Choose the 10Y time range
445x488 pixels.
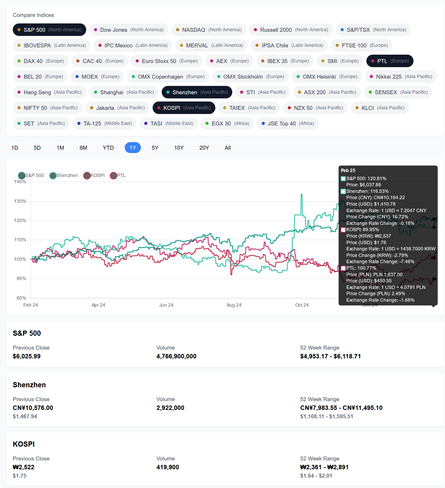(x=179, y=148)
